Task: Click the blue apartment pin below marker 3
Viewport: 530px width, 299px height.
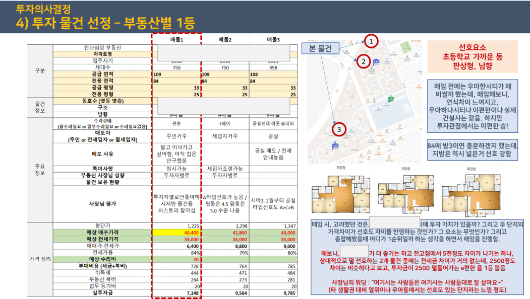Action: [x=335, y=146]
